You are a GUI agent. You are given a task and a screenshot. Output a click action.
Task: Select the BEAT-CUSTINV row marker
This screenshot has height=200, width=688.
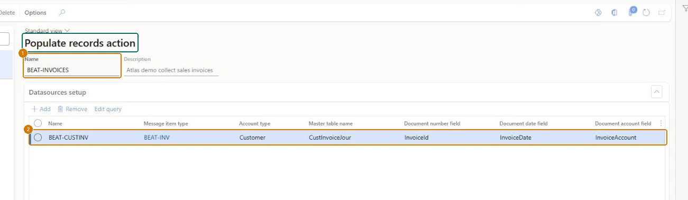pyautogui.click(x=38, y=138)
